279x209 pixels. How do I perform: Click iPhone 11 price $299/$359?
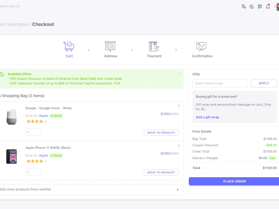tap(169, 154)
